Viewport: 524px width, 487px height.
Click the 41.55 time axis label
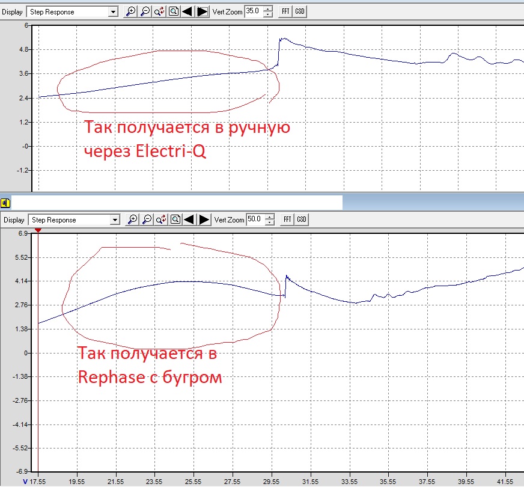pyautogui.click(x=505, y=482)
